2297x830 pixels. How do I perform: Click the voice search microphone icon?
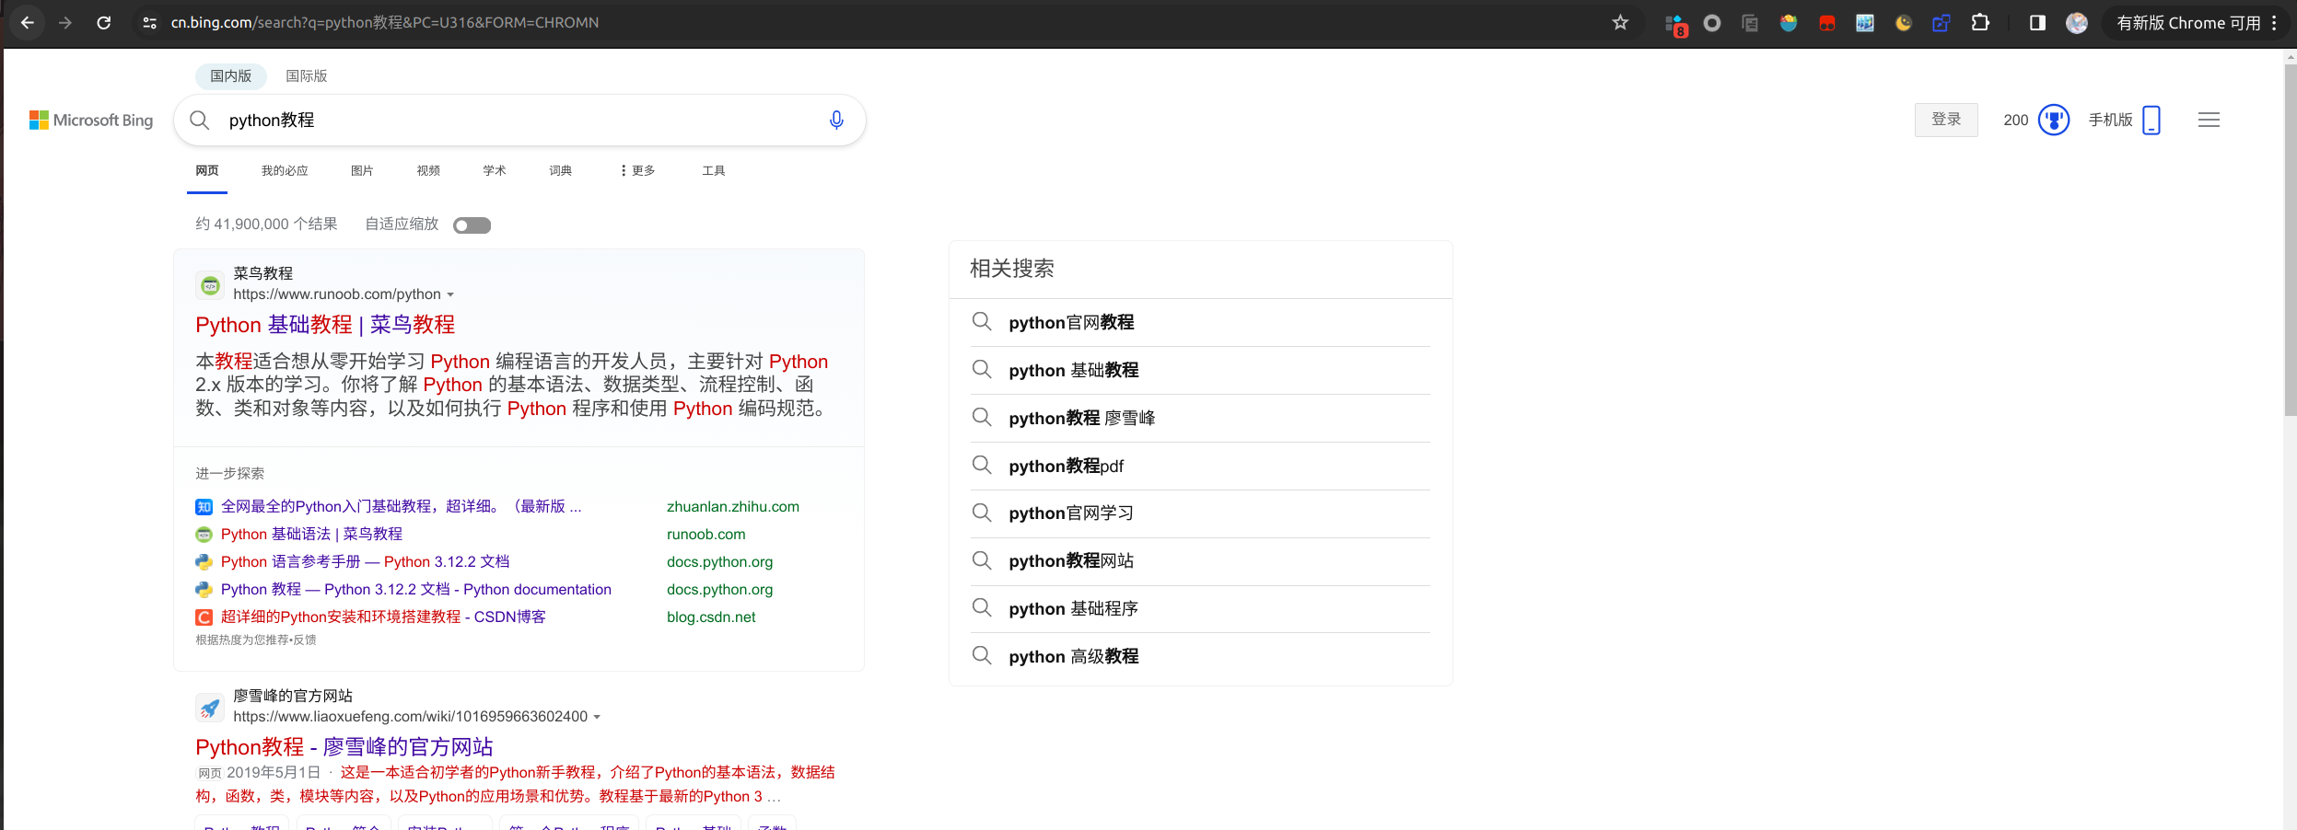click(835, 120)
